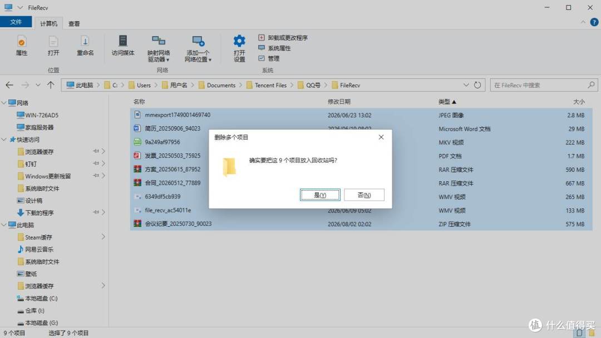Open address bar history dropdown
Viewport: 601px width, 338px height.
pos(466,85)
